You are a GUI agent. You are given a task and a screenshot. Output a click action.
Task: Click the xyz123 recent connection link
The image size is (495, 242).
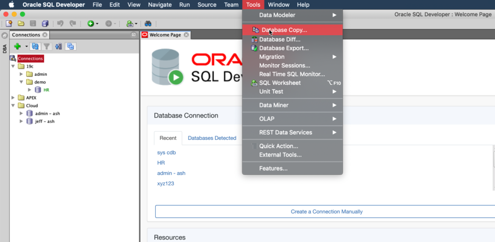tap(165, 184)
